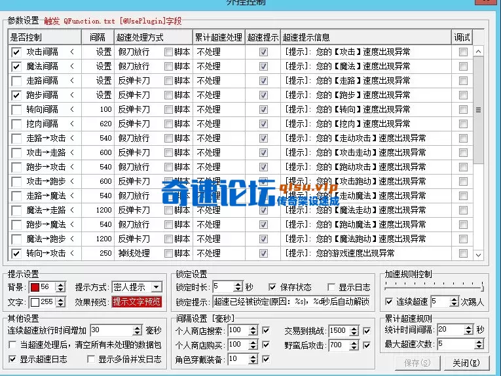This screenshot has width=501, height=376.
Task: Click the 加速规则控制 slider track
Action: [x=434, y=287]
